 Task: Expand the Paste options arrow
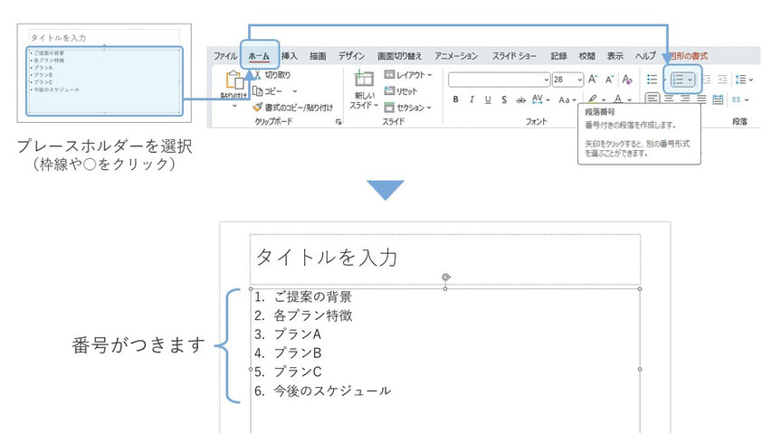[x=234, y=106]
